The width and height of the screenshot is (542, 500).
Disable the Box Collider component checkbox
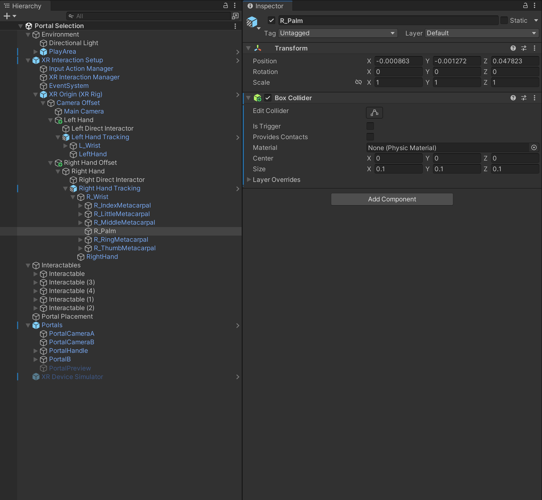(x=268, y=98)
